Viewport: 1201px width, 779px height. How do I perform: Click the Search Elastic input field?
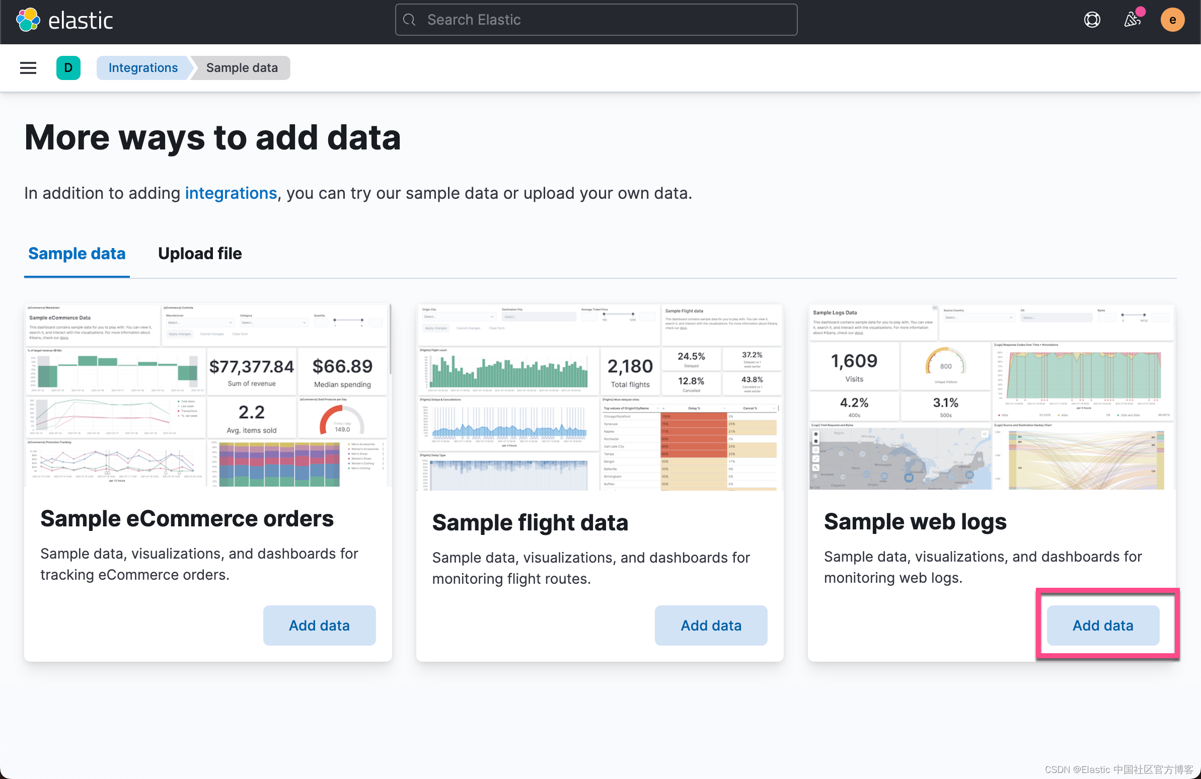tap(606, 20)
